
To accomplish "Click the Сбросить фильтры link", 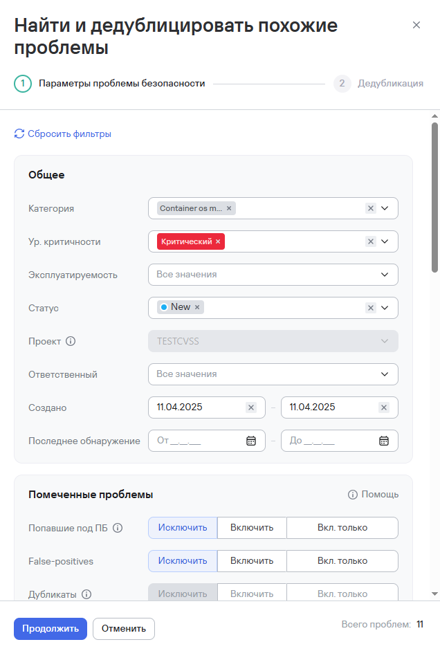I will (x=69, y=134).
